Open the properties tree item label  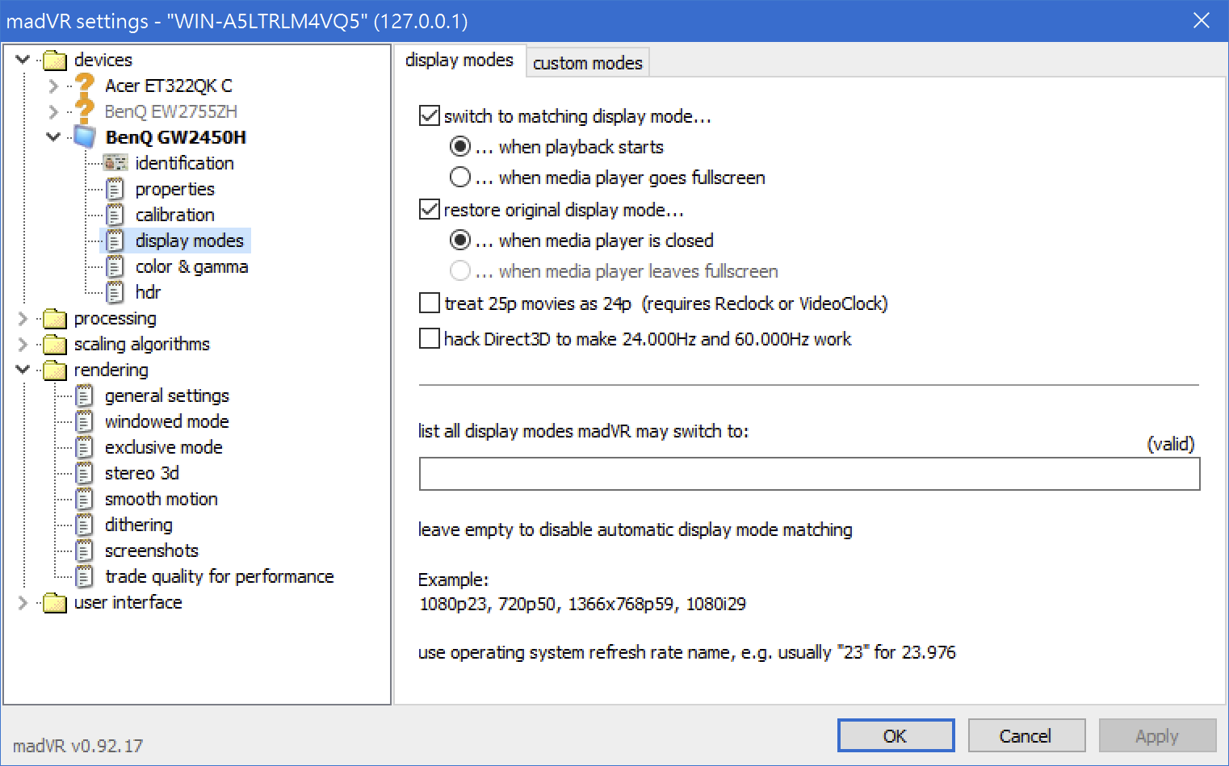tap(175, 189)
